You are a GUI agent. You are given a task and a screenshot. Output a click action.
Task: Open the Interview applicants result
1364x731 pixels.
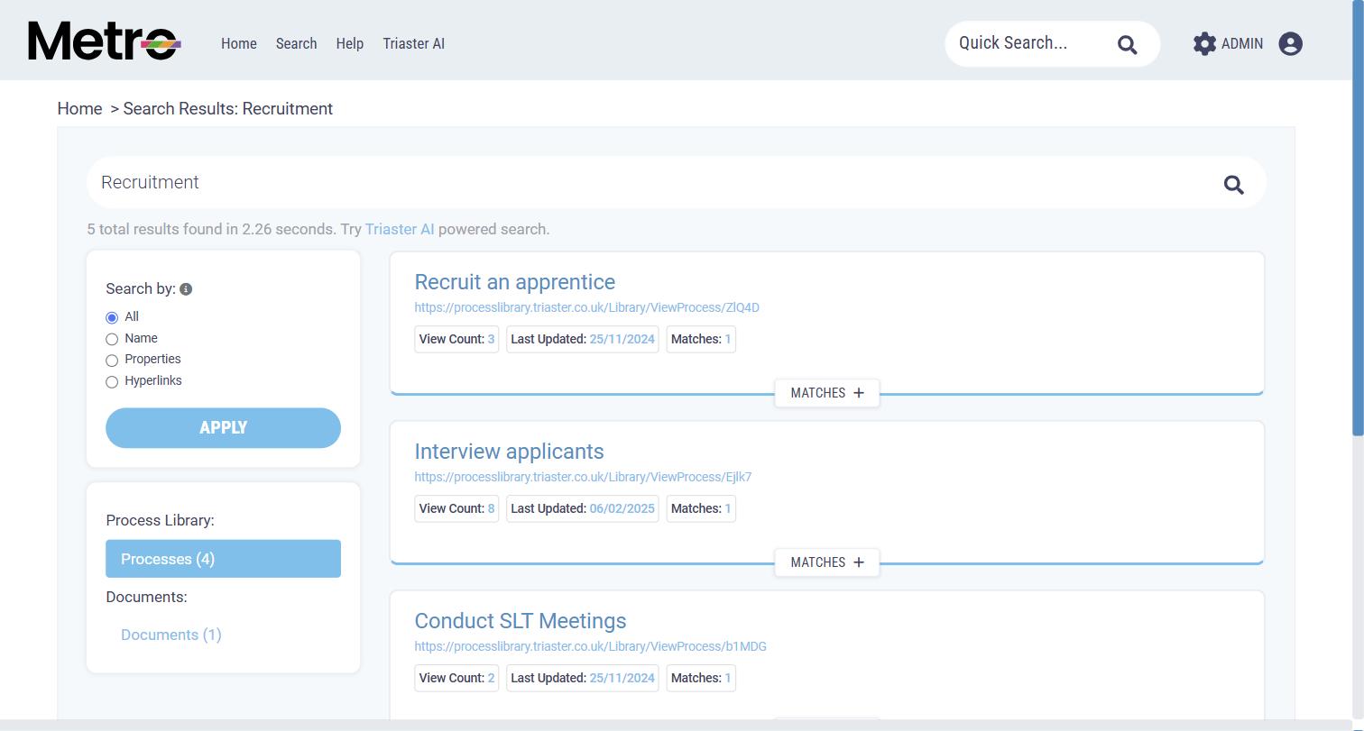(509, 452)
